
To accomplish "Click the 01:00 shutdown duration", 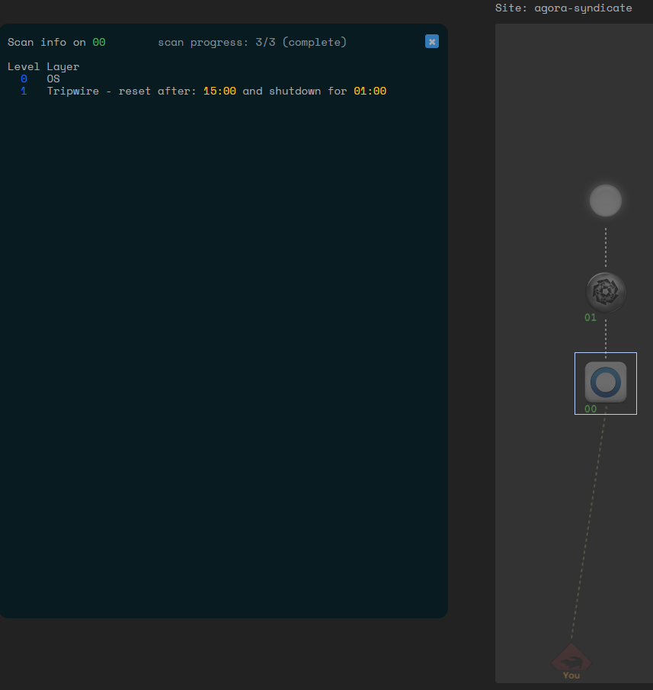I will tap(370, 91).
